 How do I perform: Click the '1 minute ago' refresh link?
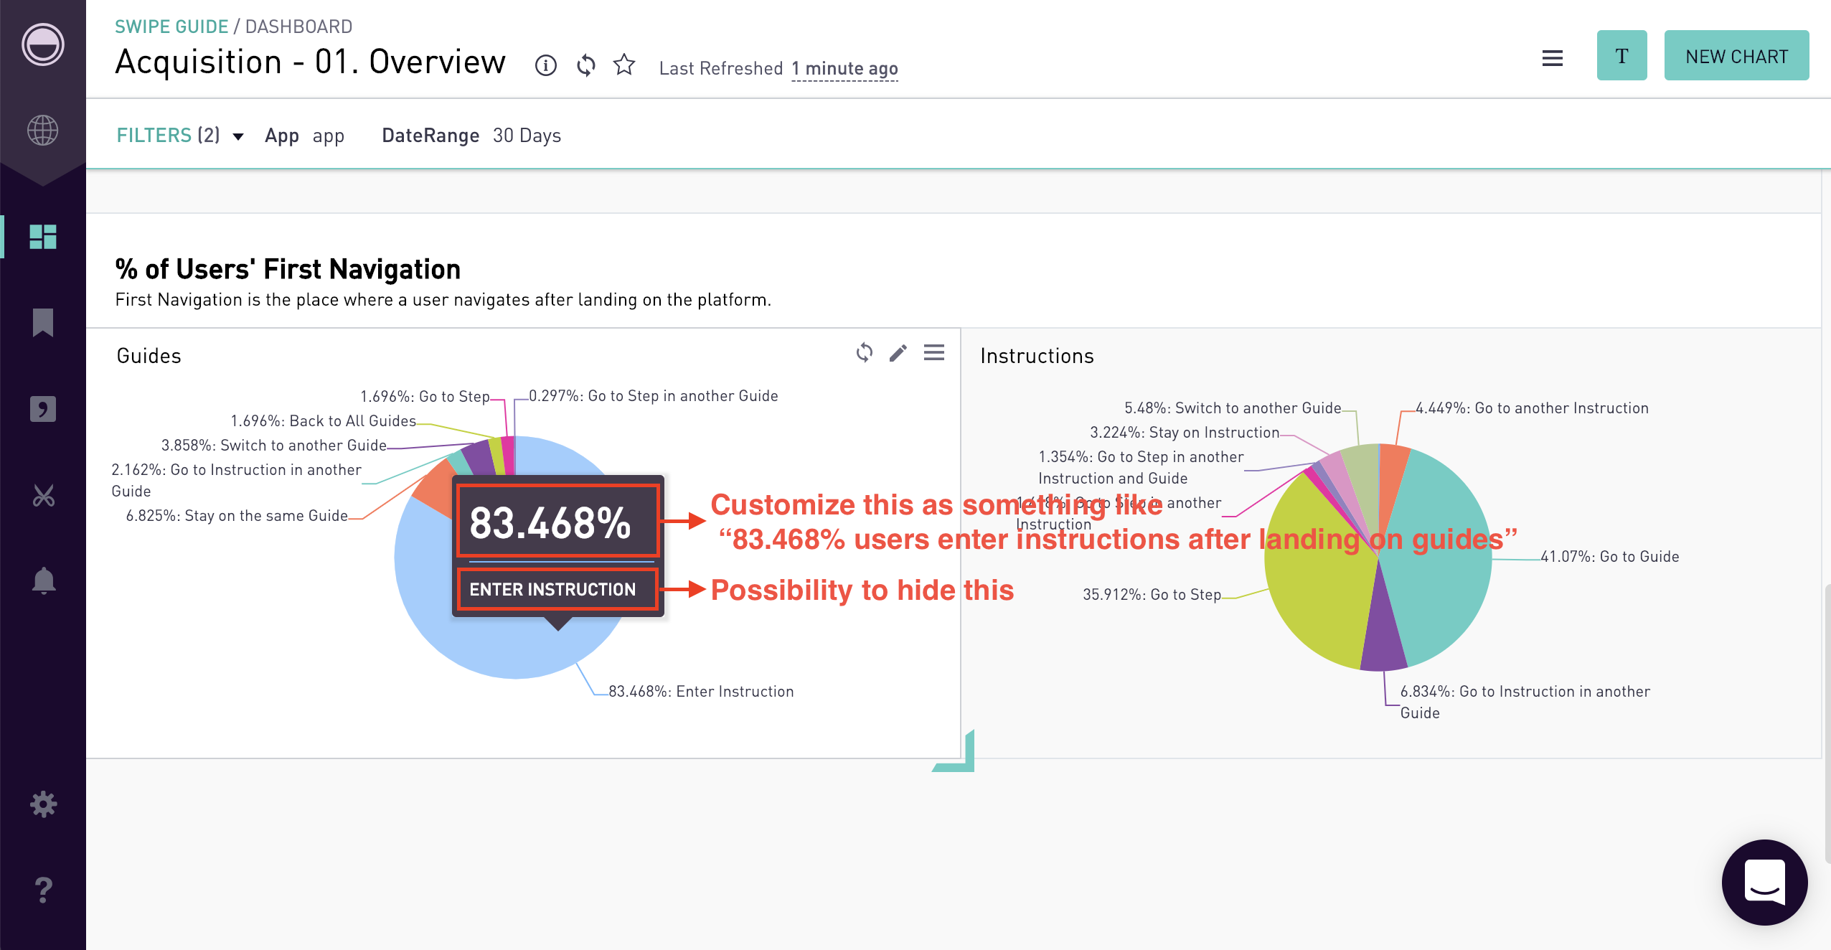[844, 69]
